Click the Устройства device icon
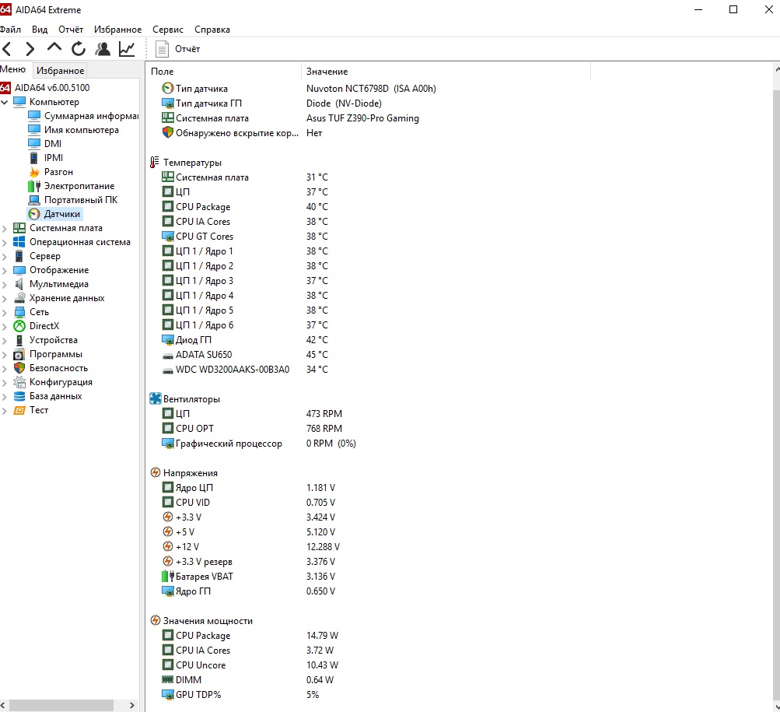The image size is (780, 712). coord(19,340)
